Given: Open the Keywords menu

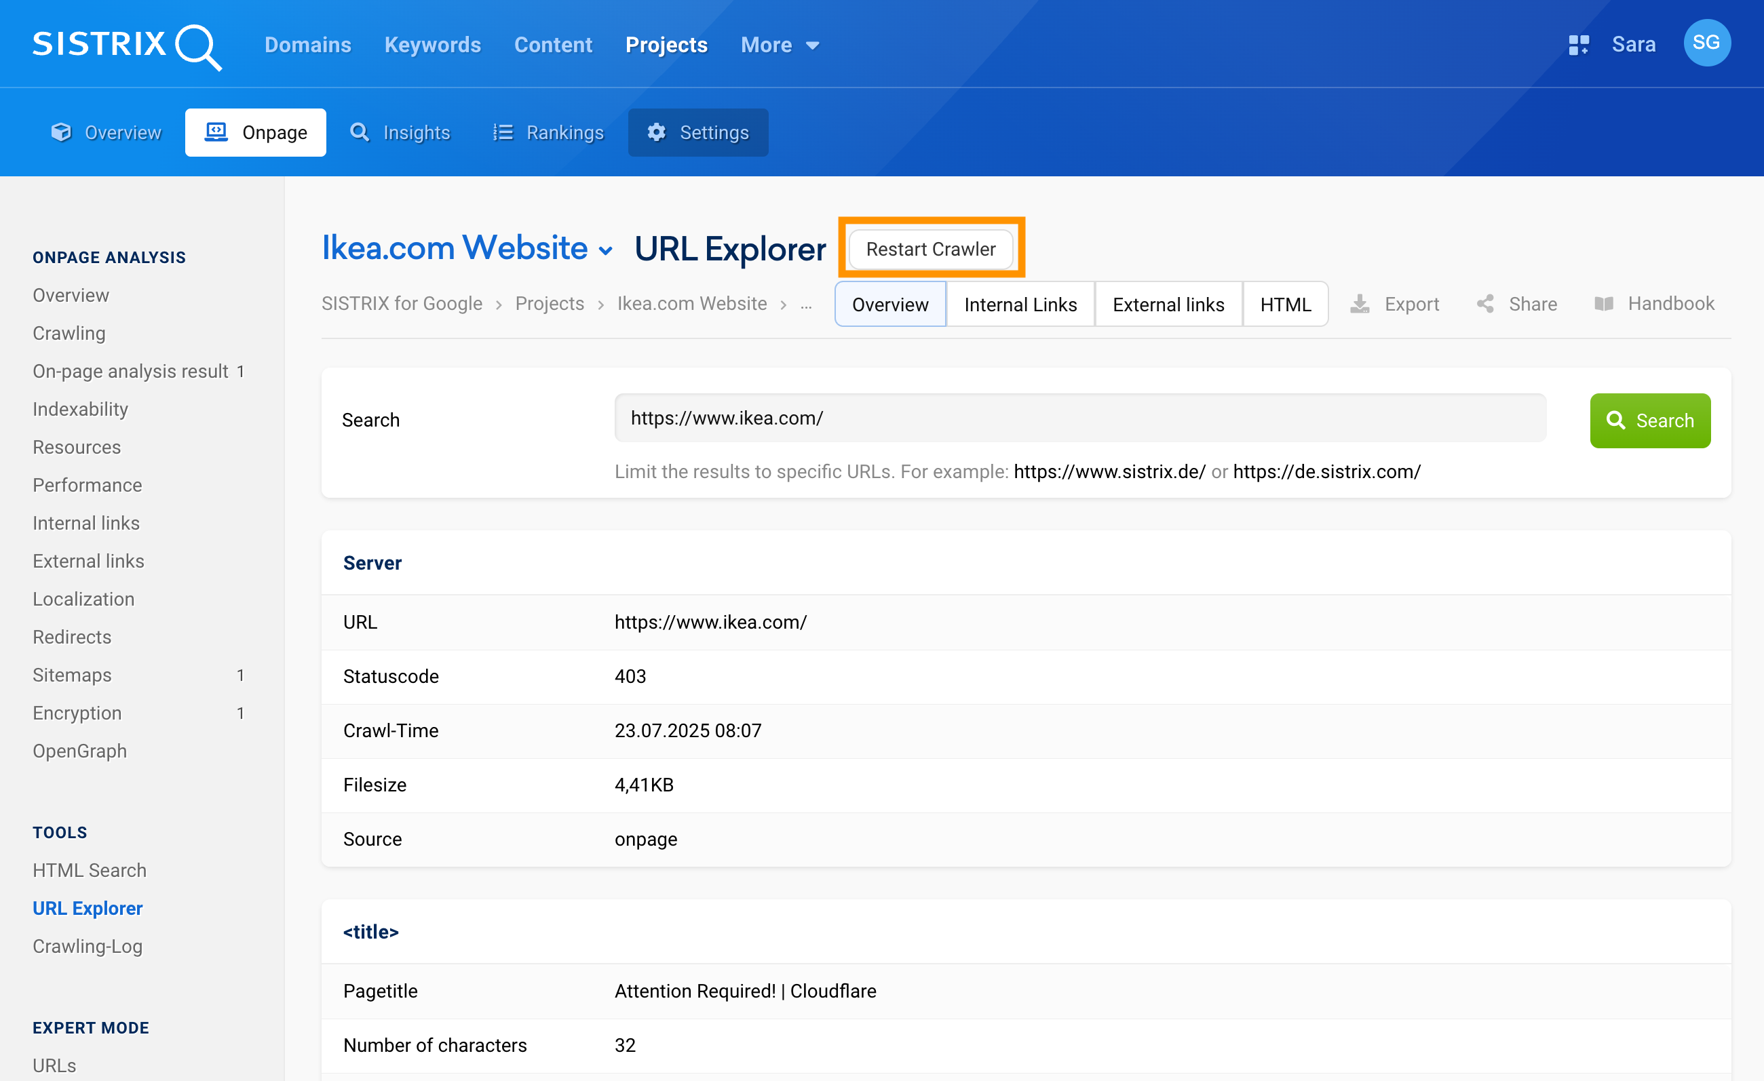Looking at the screenshot, I should [x=432, y=45].
